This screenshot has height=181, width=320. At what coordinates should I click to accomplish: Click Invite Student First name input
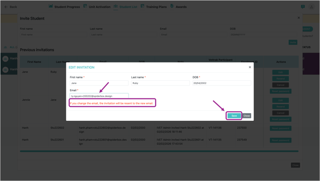(53, 35)
